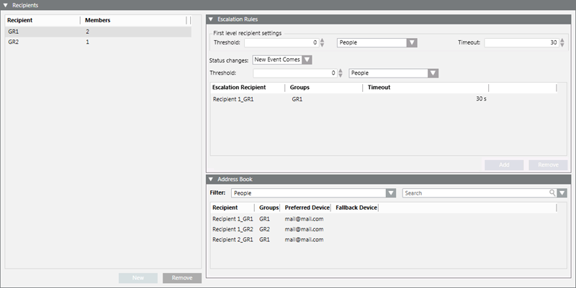Click the search magnifier icon in Address Book
Viewport: 576px width, 288px height.
552,193
